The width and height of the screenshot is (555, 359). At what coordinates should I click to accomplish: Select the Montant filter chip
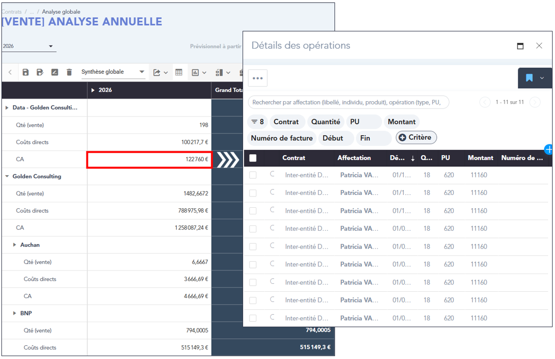click(401, 122)
